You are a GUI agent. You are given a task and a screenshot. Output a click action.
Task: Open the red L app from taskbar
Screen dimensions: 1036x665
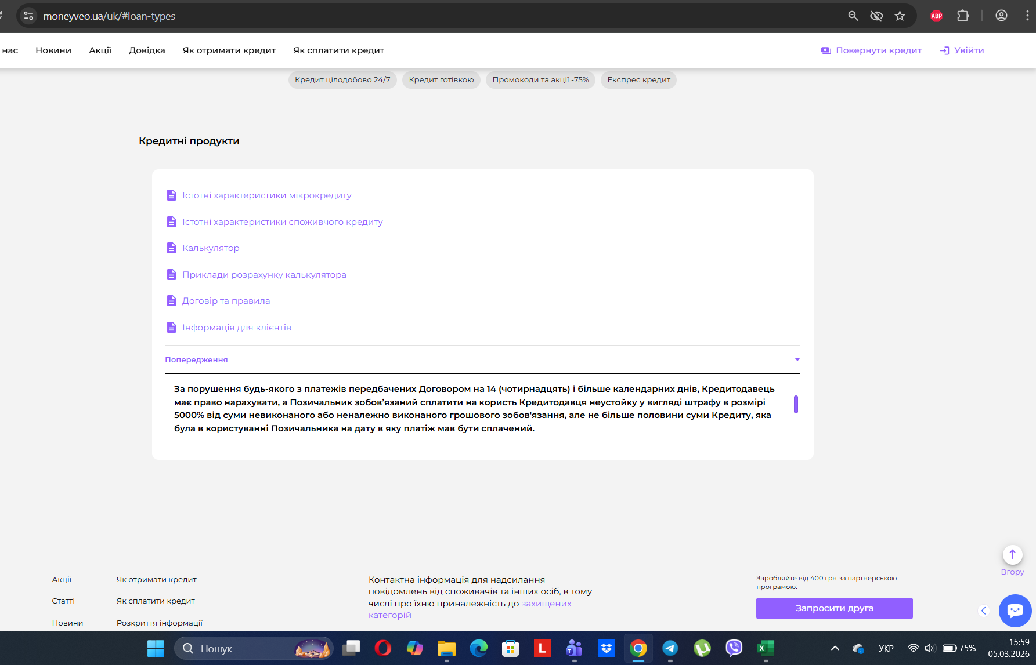pos(542,648)
